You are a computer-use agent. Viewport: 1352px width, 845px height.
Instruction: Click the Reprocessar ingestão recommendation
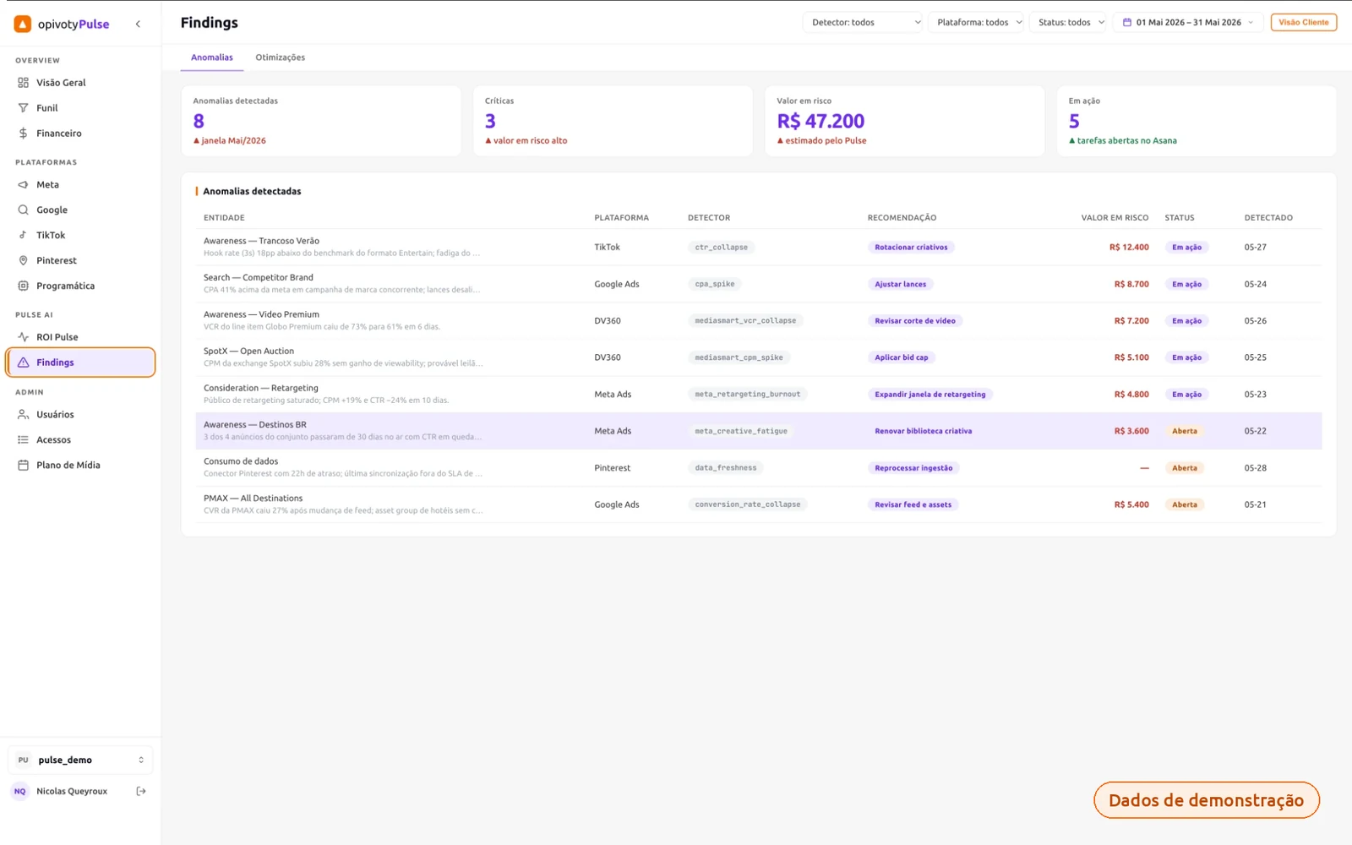(x=913, y=468)
